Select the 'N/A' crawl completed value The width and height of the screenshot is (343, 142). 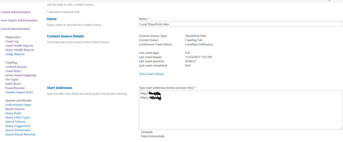click(x=188, y=65)
